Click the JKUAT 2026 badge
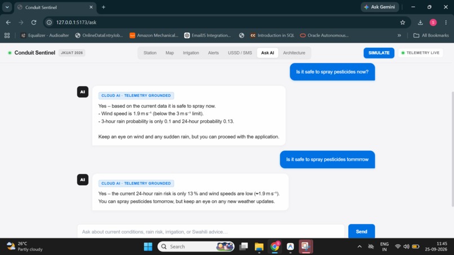The width and height of the screenshot is (454, 255). [72, 53]
